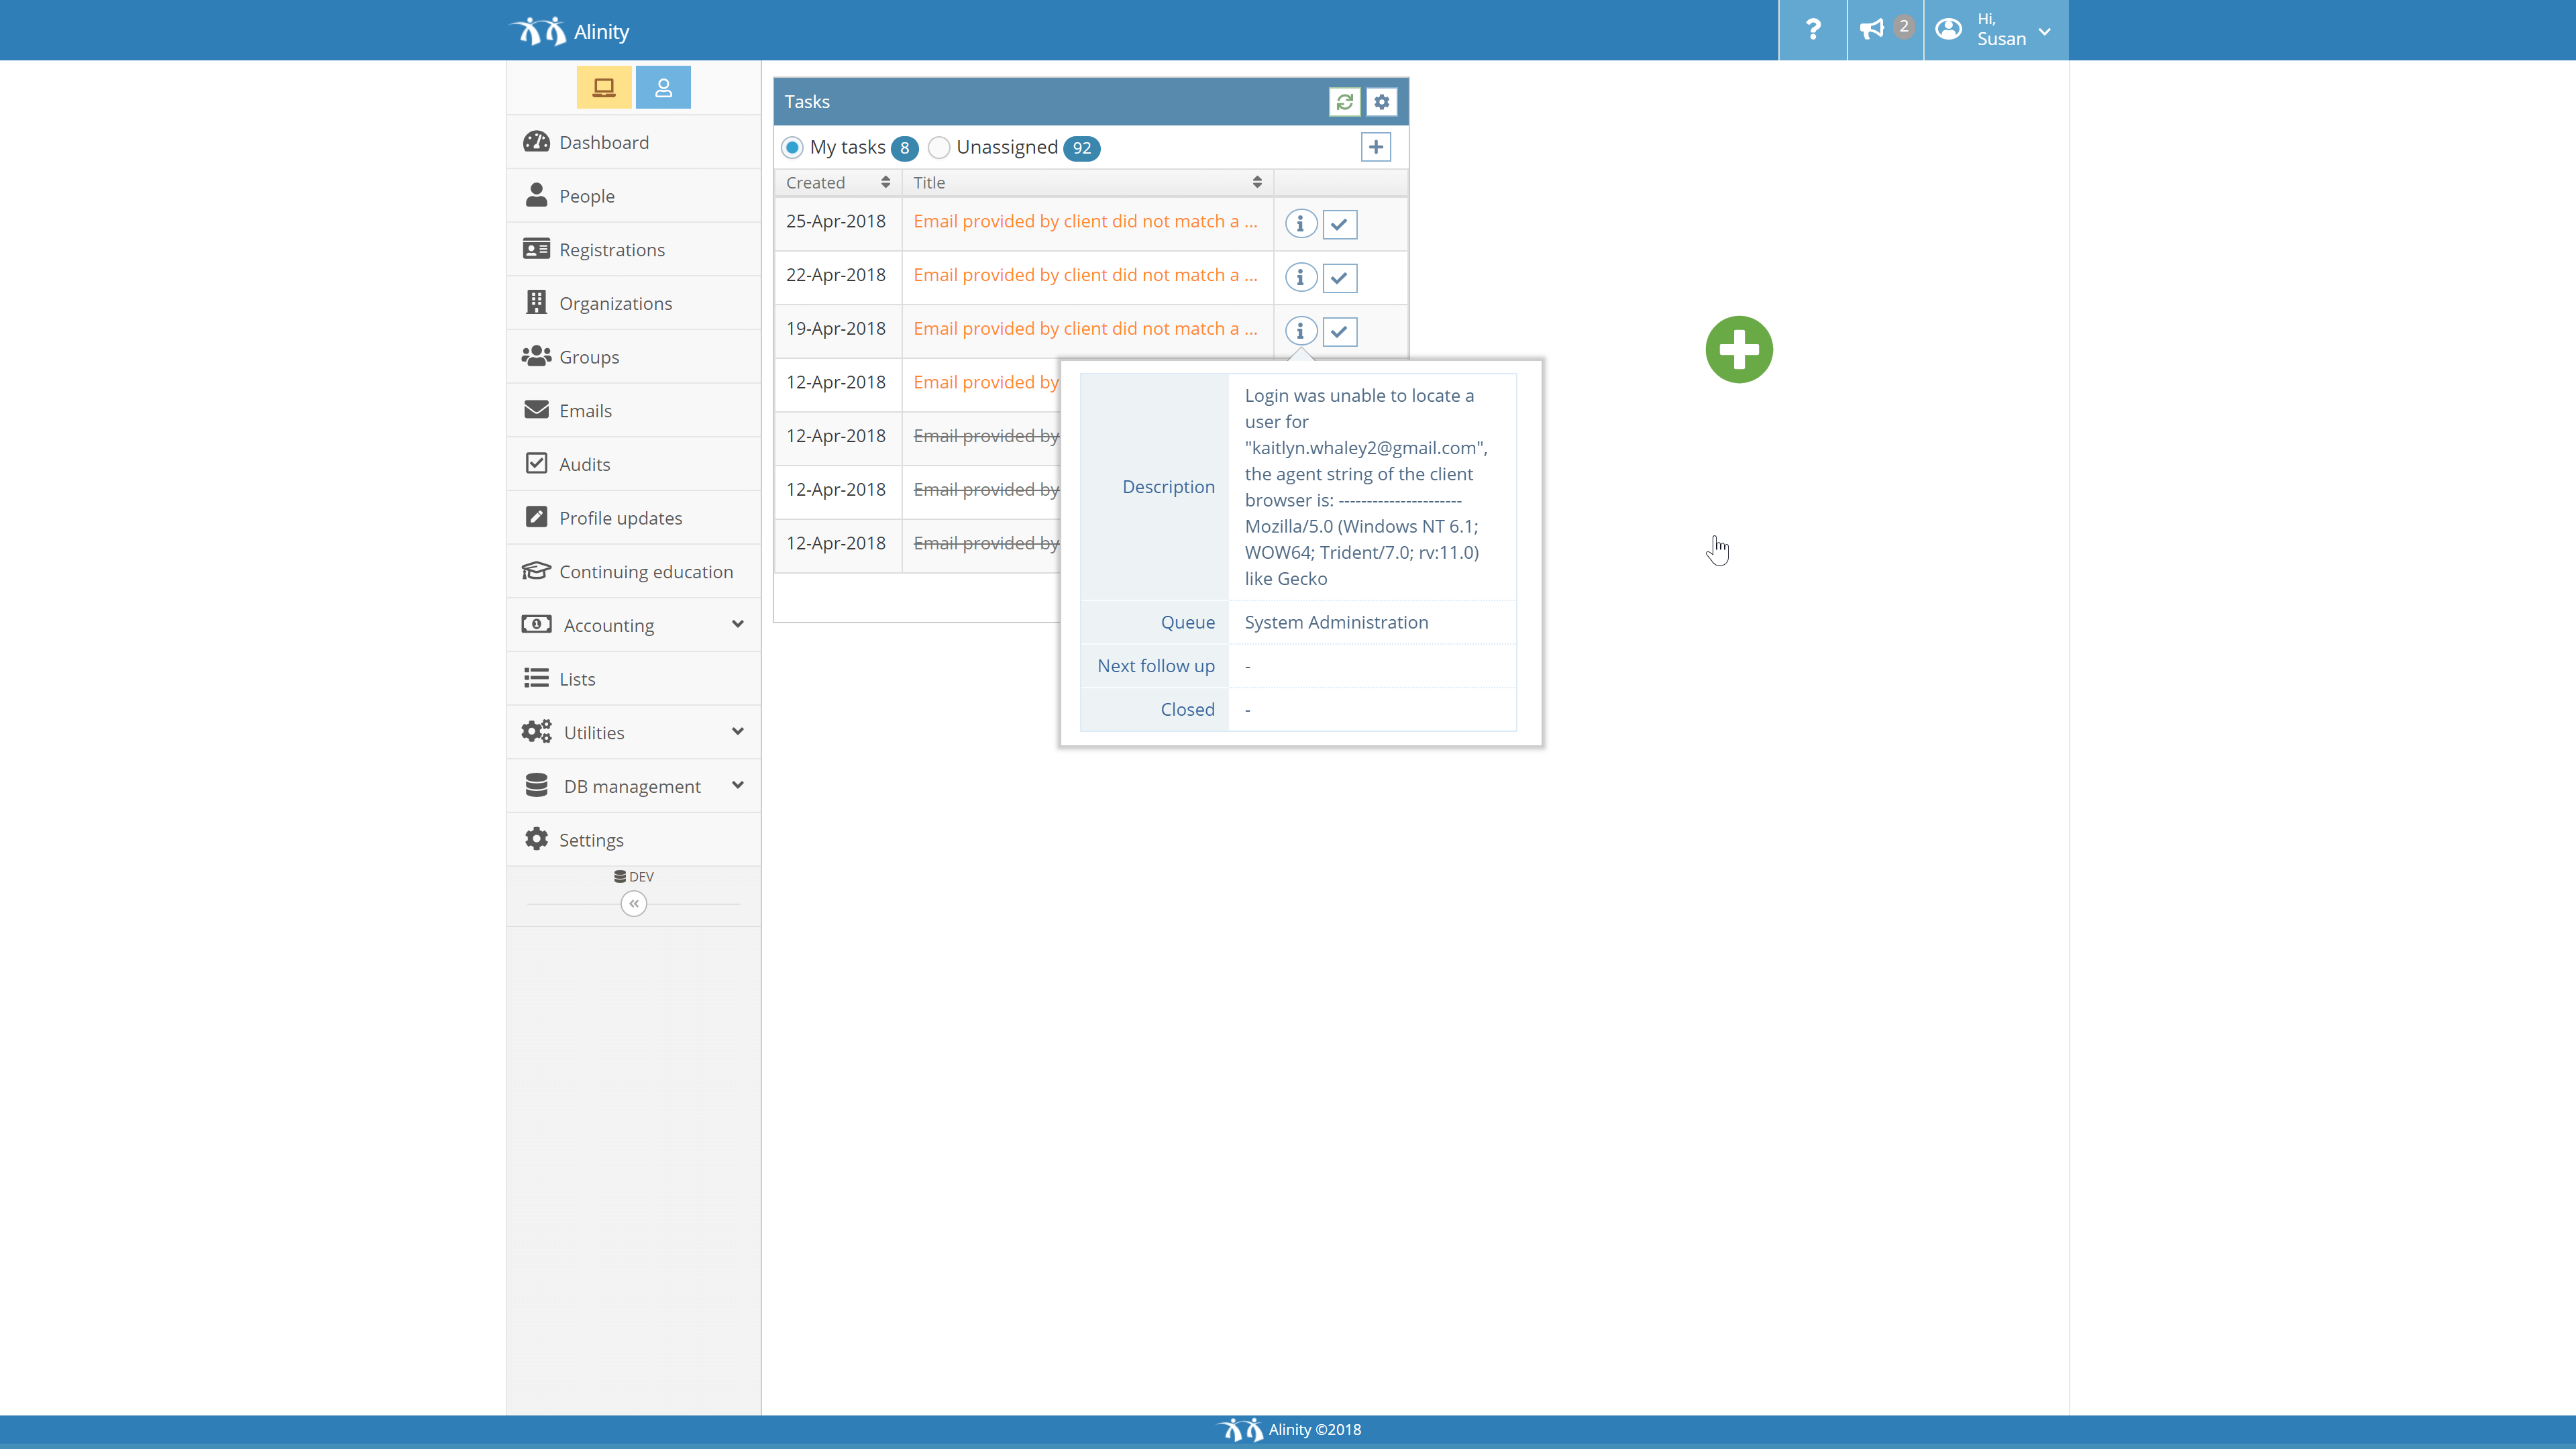Screen dimensions: 2576x1449
Task: Switch to the yellow laptop view tab
Action: click(604, 88)
